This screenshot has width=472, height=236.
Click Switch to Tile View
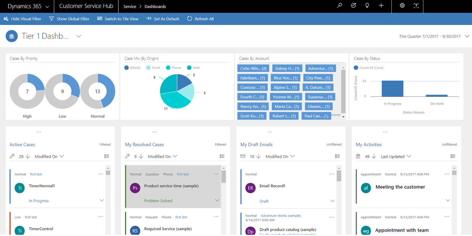(x=118, y=18)
